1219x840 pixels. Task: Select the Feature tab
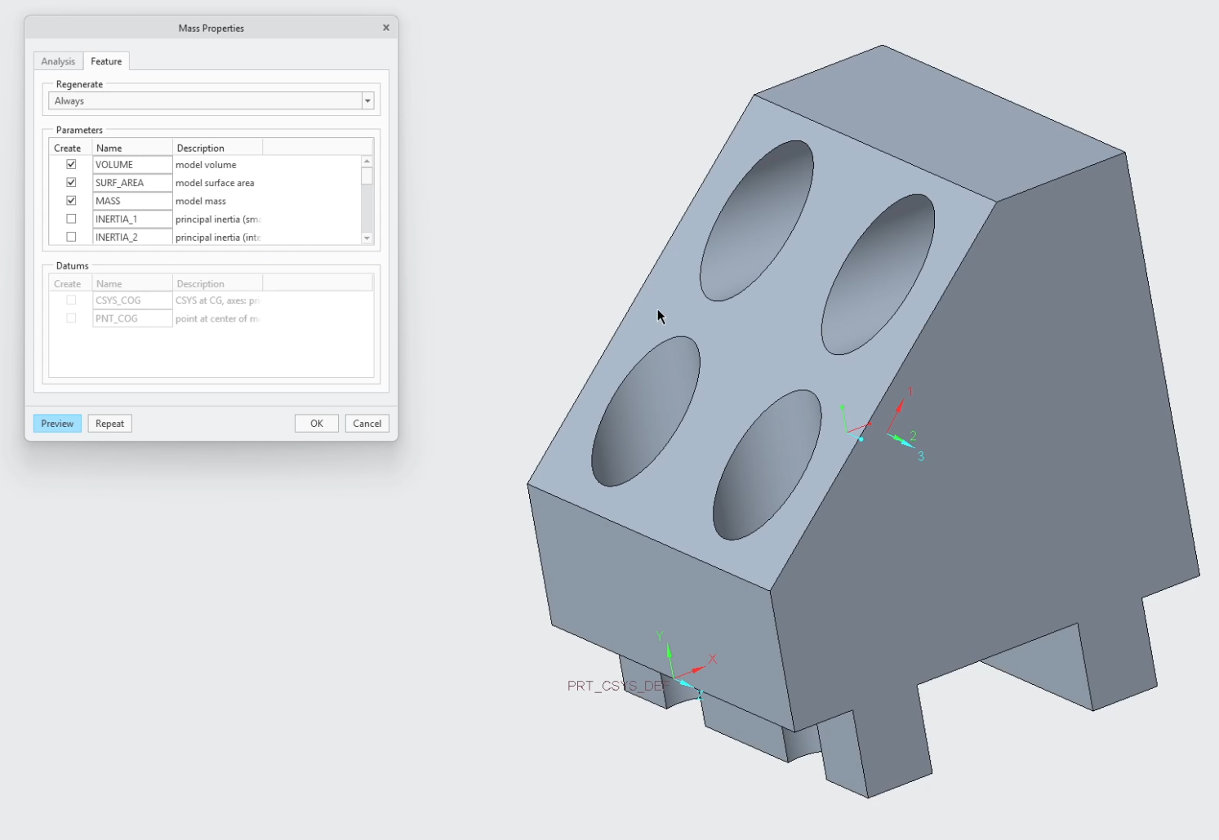click(x=106, y=61)
